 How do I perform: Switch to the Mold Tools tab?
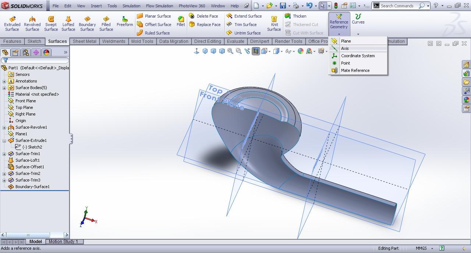tap(142, 41)
